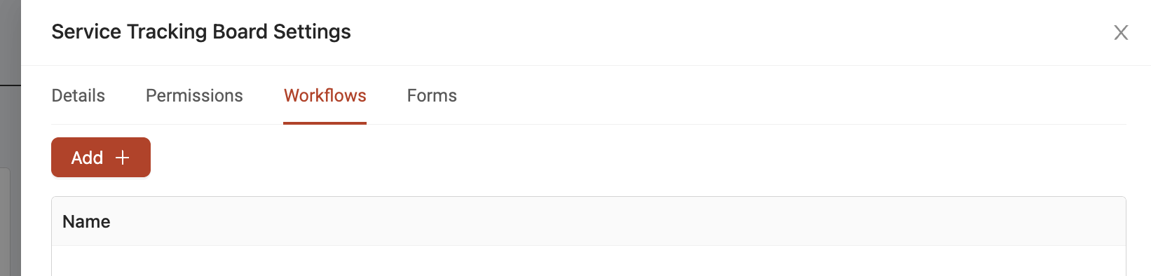1151x276 pixels.
Task: Select the Workflows tab
Action: (325, 95)
